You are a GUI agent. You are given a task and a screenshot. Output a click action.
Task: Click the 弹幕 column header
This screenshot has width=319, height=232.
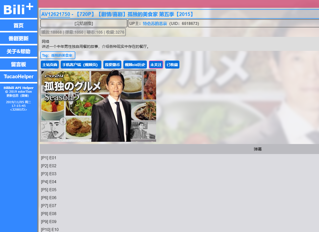pyautogui.click(x=257, y=149)
